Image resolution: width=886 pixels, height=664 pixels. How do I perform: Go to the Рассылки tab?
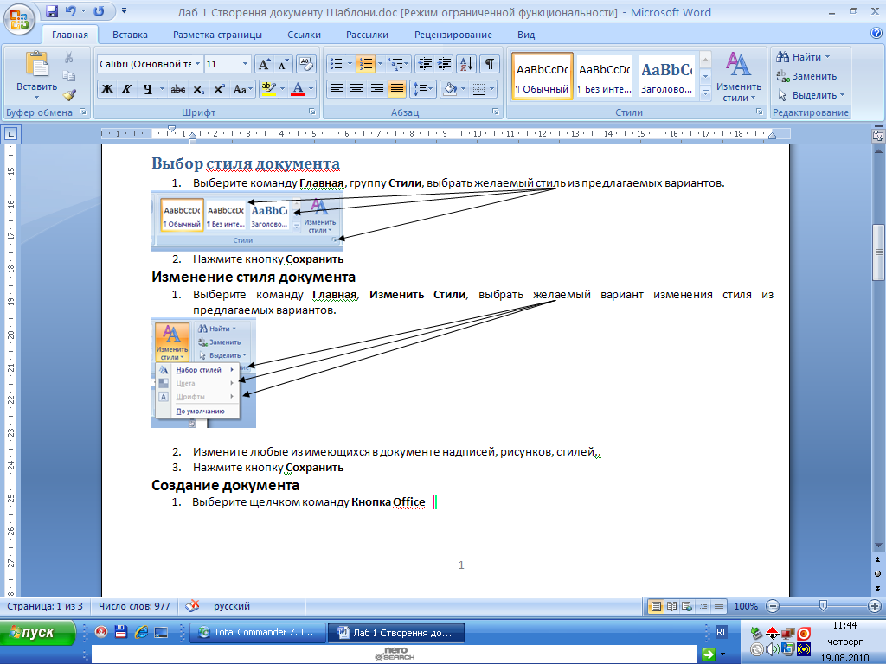click(x=367, y=35)
